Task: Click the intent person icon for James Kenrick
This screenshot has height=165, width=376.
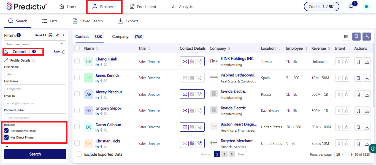Action: tap(346, 78)
